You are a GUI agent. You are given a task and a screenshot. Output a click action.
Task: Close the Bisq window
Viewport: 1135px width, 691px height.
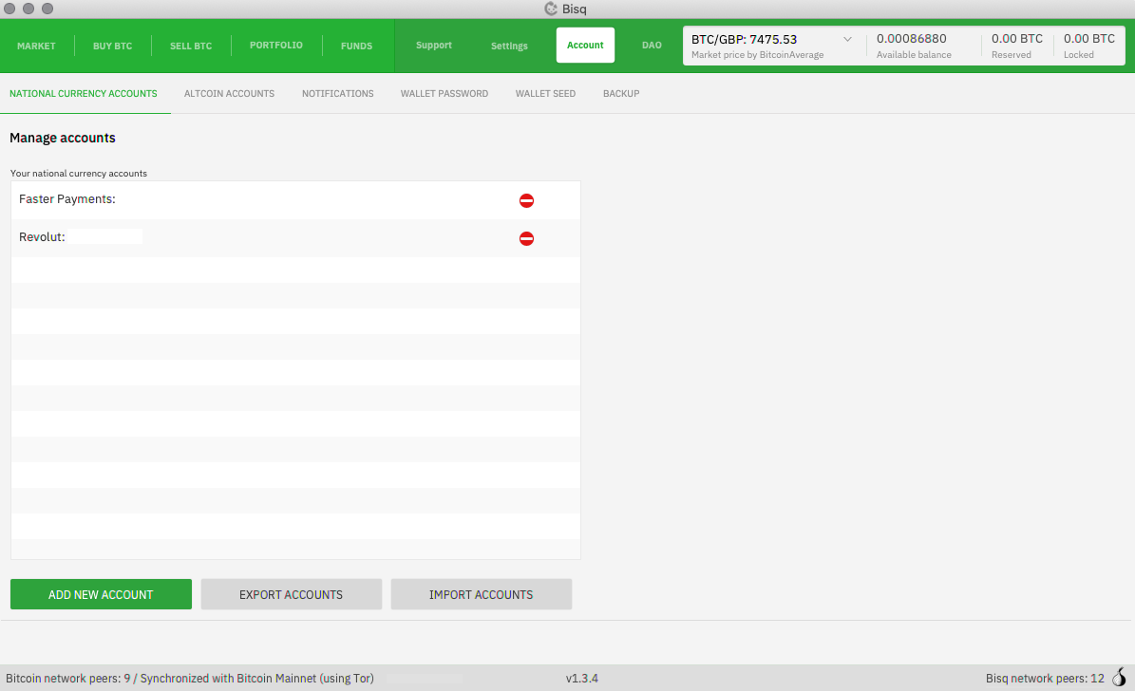[9, 9]
